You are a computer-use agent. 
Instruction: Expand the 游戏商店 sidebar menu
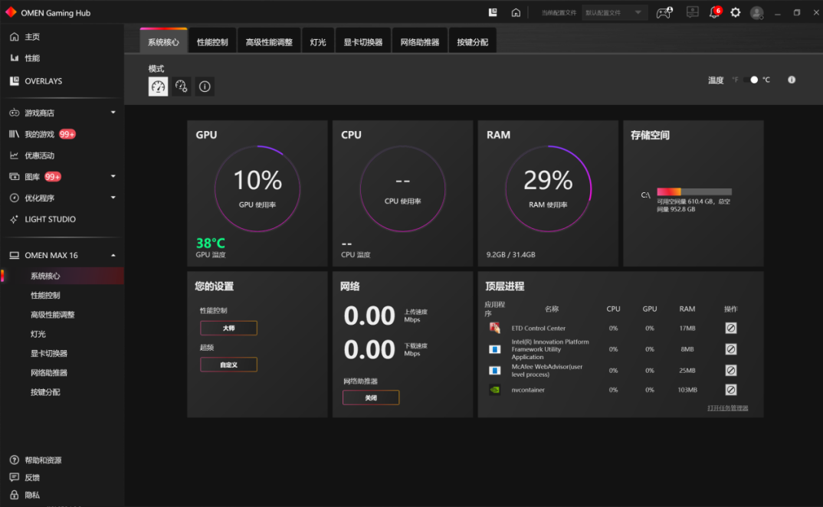113,113
